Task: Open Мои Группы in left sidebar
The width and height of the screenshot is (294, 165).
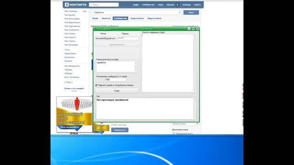Action: coord(70,33)
